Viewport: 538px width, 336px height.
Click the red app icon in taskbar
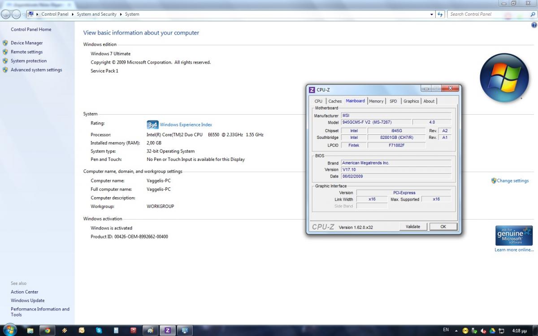pos(133,331)
